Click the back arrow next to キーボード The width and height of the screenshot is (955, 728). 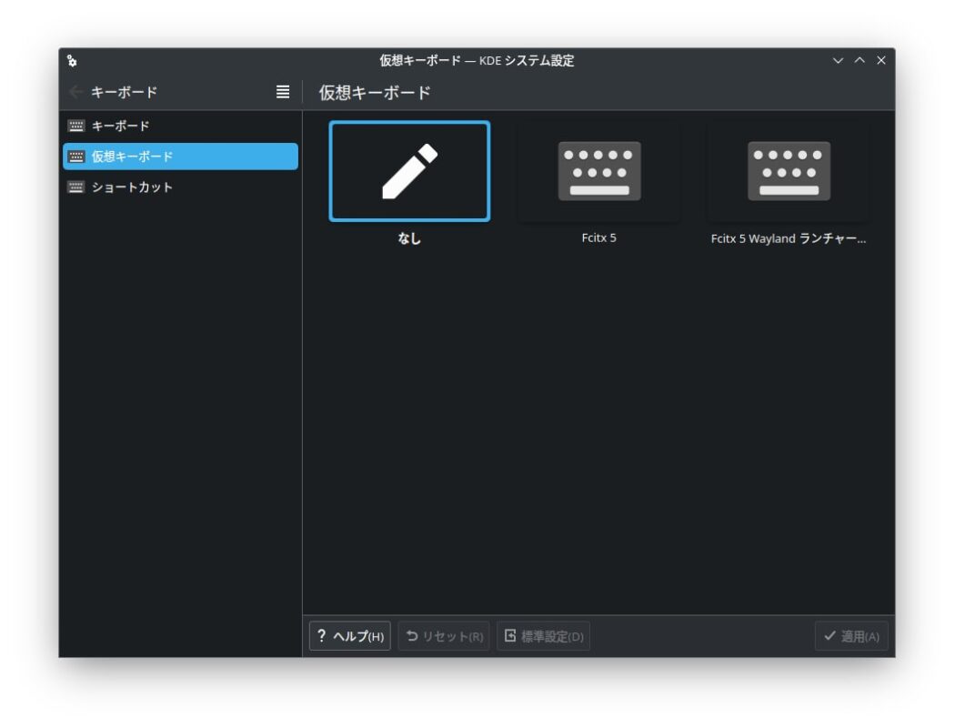(x=75, y=92)
